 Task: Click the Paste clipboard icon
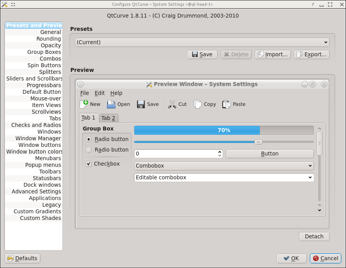(227, 104)
